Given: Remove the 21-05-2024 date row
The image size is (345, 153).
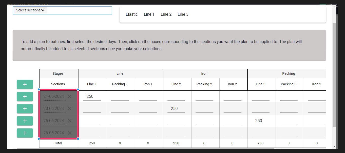Looking at the screenshot, I should pyautogui.click(x=70, y=97).
